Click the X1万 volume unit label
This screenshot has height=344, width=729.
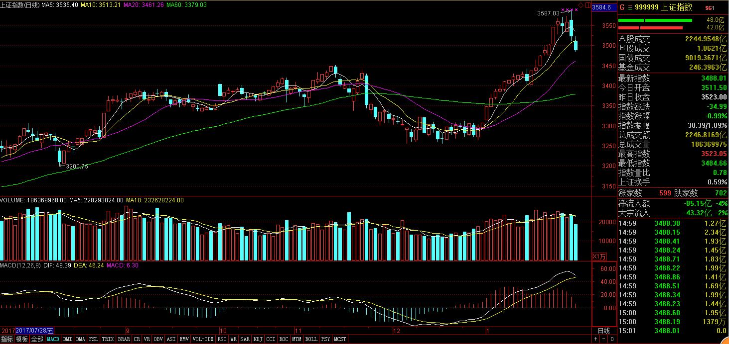pos(598,256)
